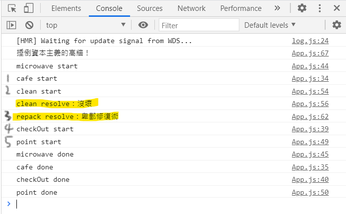Switch to the Sources tab
The image size is (346, 214).
[x=149, y=8]
